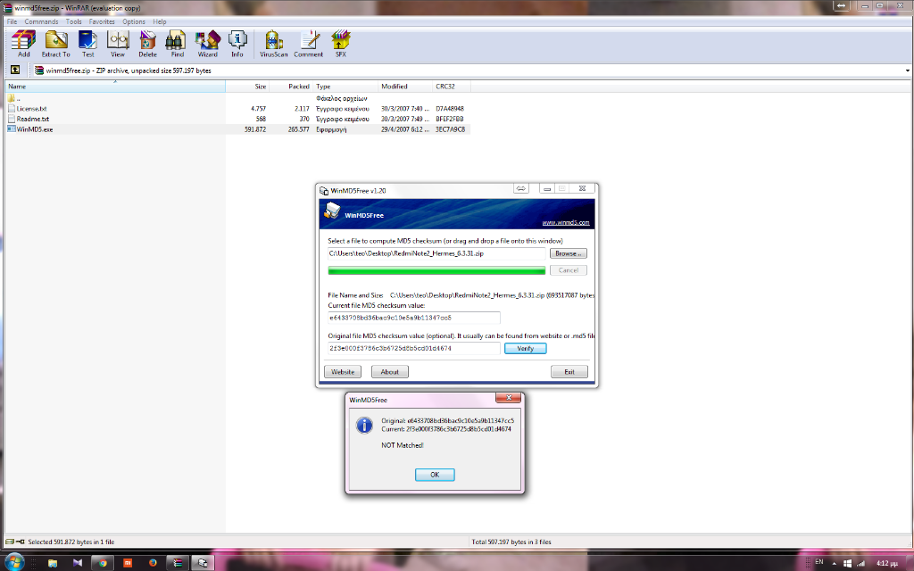Open the Mi app on the taskbar
The width and height of the screenshot is (914, 571).
(x=128, y=563)
